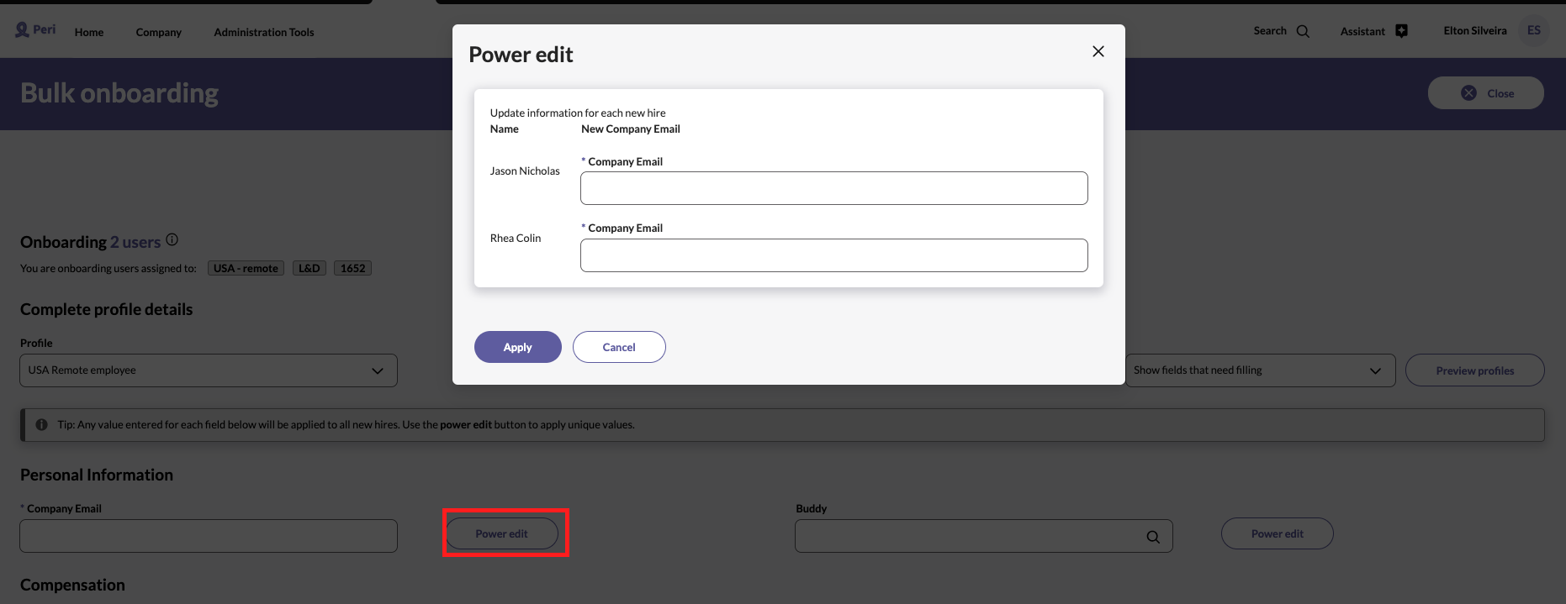This screenshot has height=604, width=1566.
Task: Click the Apply button
Action: coord(517,347)
